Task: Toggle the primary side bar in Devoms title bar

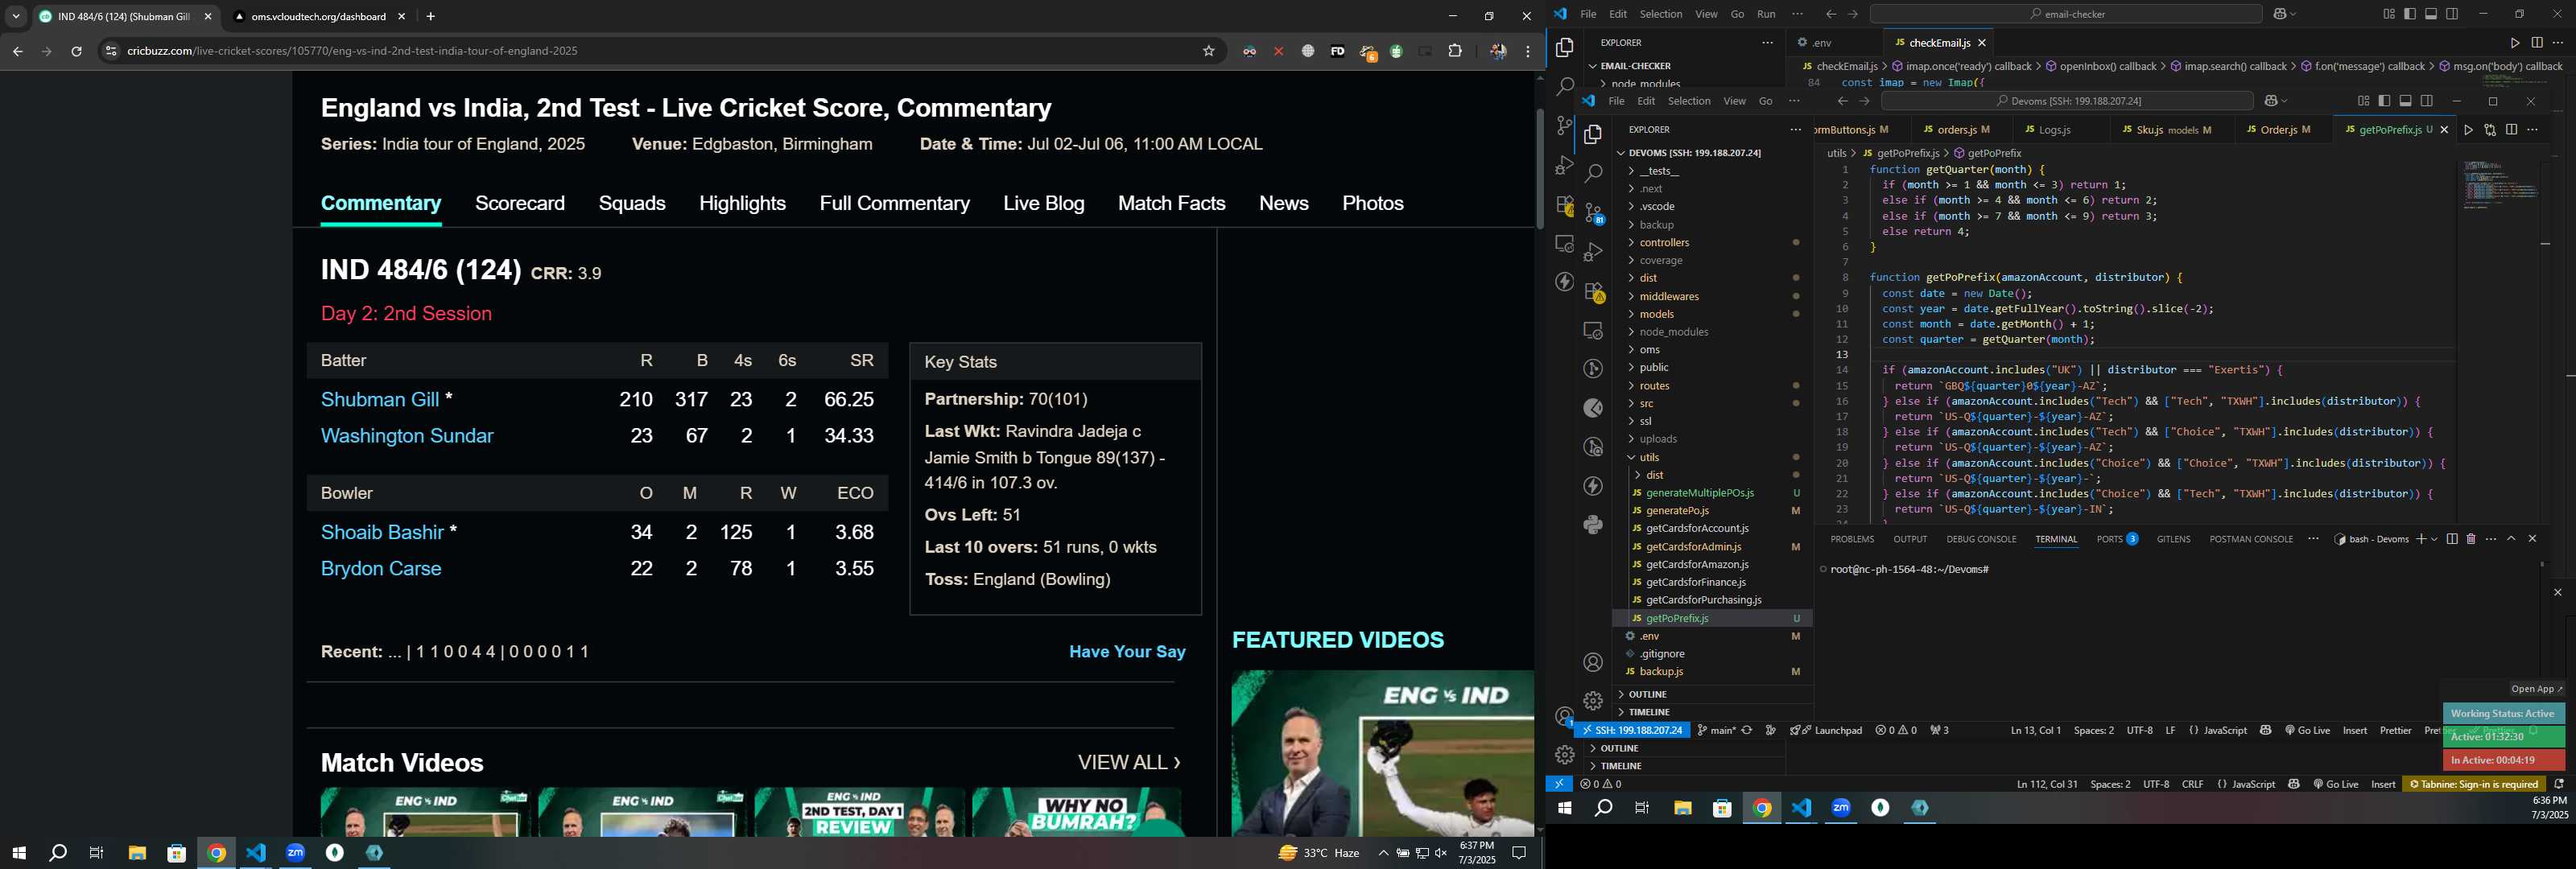Action: click(x=2385, y=101)
